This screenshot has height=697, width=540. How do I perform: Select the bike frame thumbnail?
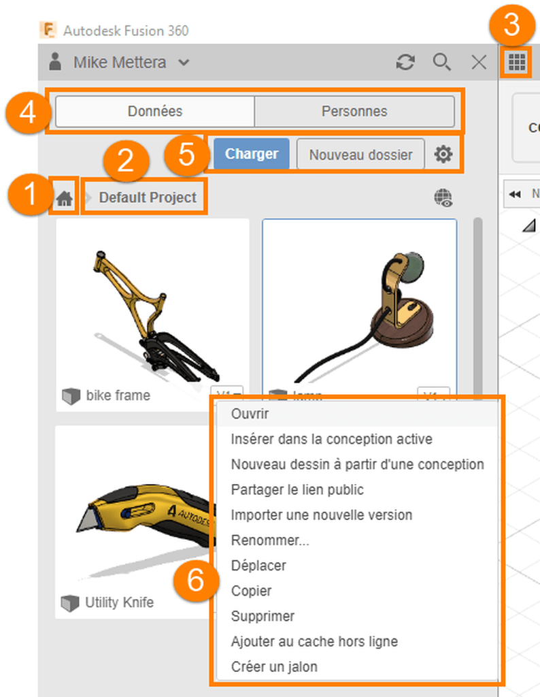click(x=152, y=302)
